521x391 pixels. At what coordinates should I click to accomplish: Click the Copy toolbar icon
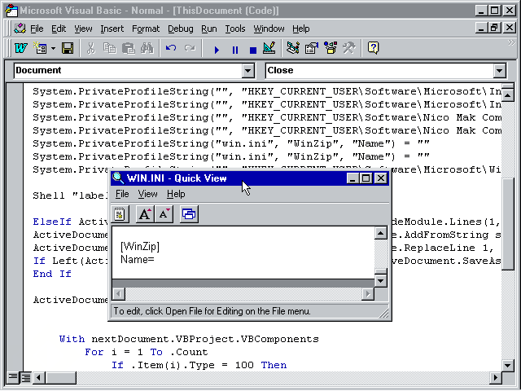click(109, 48)
